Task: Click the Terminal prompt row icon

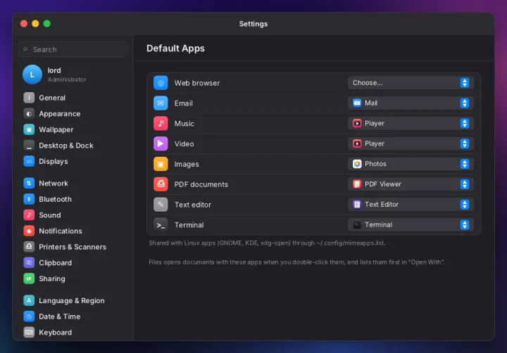Action: tap(161, 225)
